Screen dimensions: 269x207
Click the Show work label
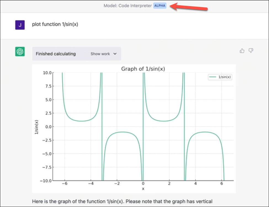coord(100,54)
